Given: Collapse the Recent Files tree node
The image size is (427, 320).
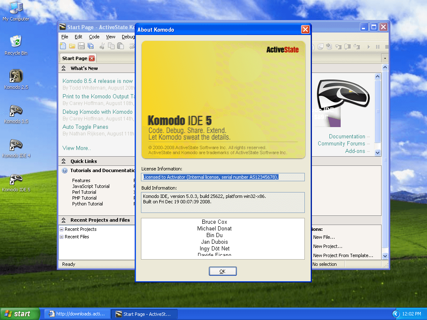Looking at the screenshot, I should point(62,237).
